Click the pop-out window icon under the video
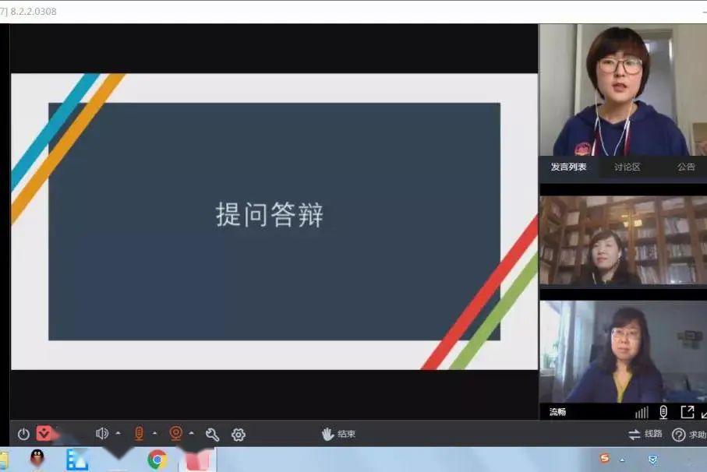The height and width of the screenshot is (472, 707). pos(688,412)
